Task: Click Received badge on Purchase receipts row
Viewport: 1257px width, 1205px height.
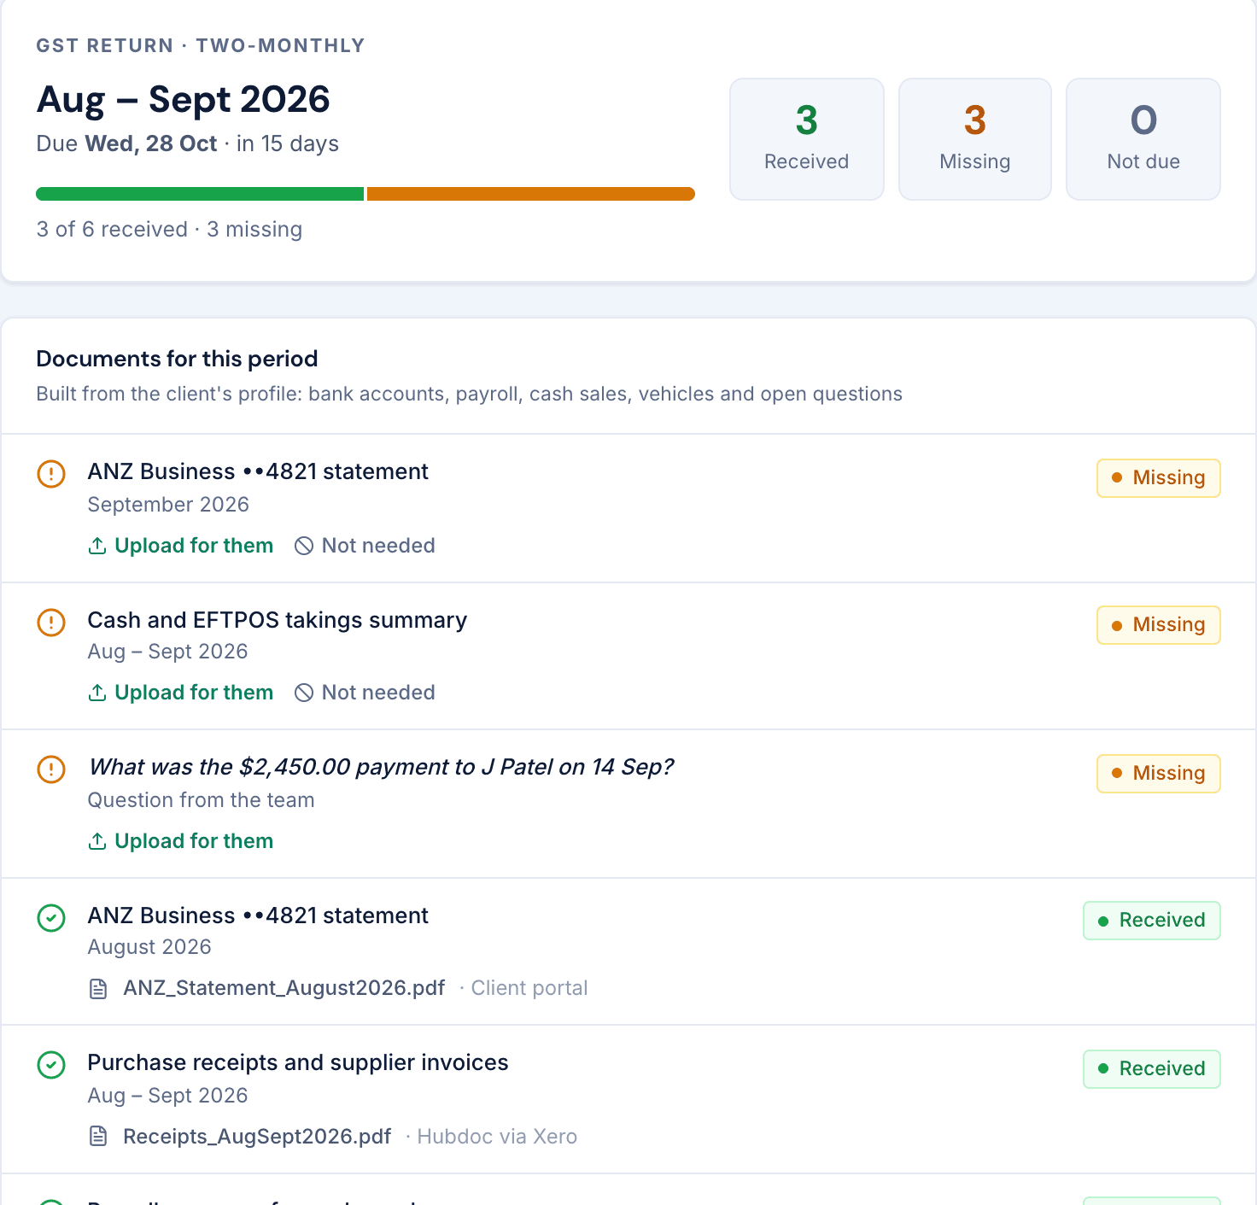Action: tap(1152, 1069)
